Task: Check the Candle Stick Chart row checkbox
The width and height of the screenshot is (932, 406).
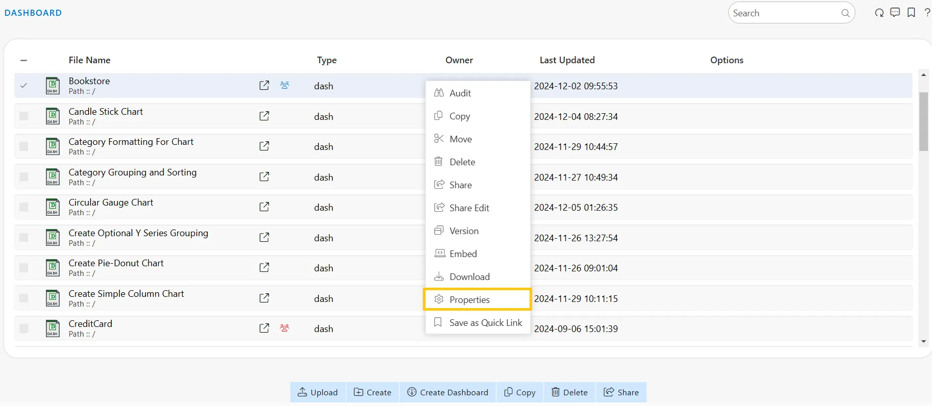Action: point(23,116)
